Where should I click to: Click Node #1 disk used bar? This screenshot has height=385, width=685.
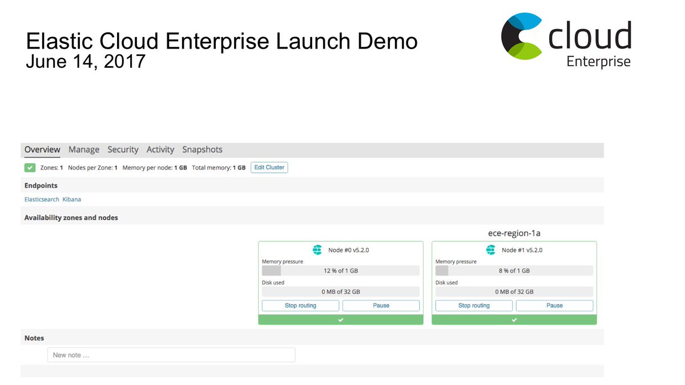(514, 291)
